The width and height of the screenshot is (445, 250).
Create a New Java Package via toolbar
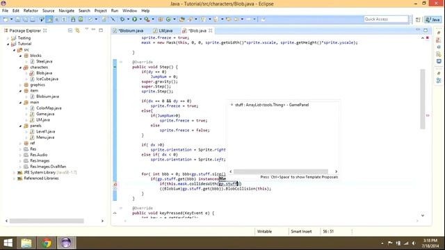coord(161,19)
